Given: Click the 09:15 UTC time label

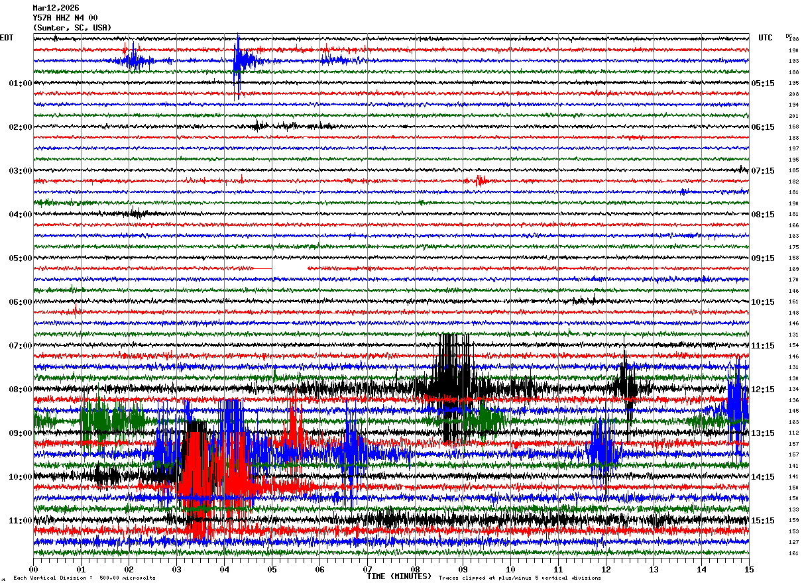Looking at the screenshot, I should 763,258.
